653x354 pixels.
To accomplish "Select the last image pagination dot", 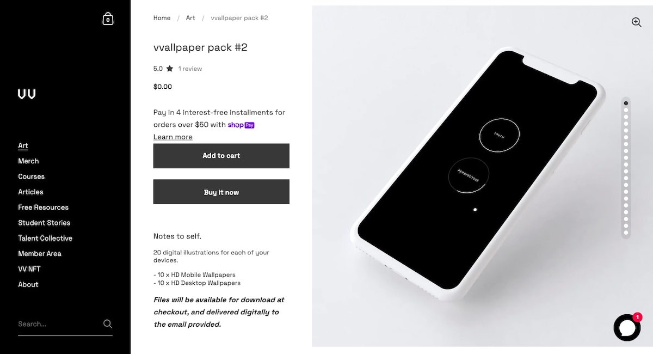I will [x=626, y=233].
